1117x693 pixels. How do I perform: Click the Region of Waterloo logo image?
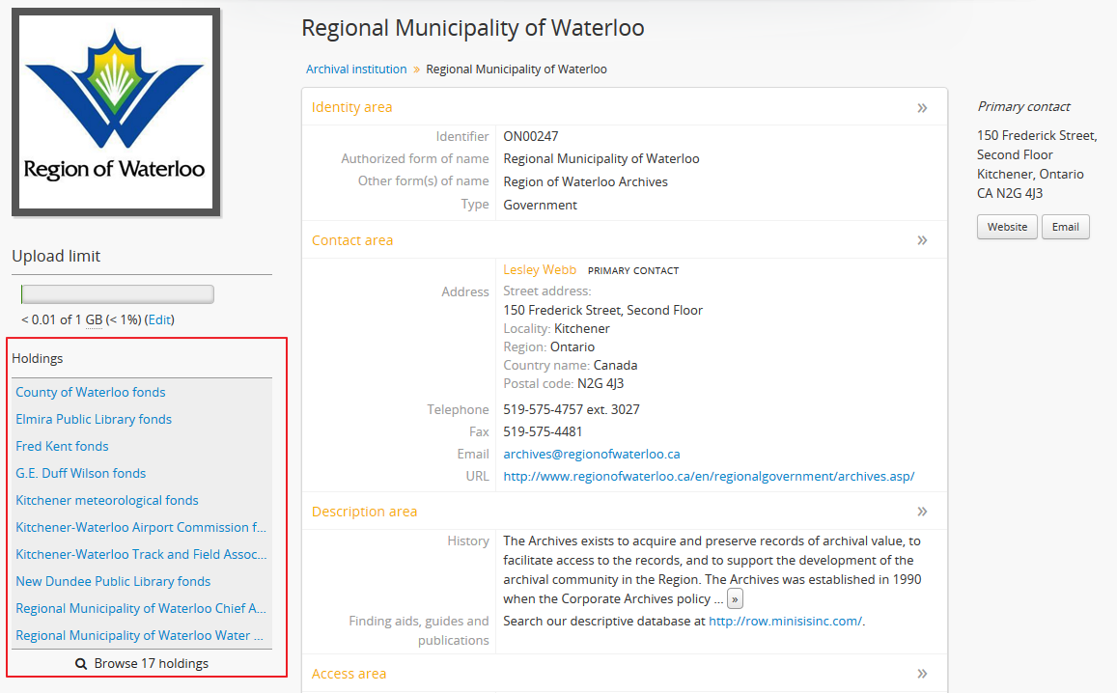click(x=116, y=112)
